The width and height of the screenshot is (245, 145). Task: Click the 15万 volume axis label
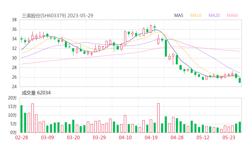(12, 106)
